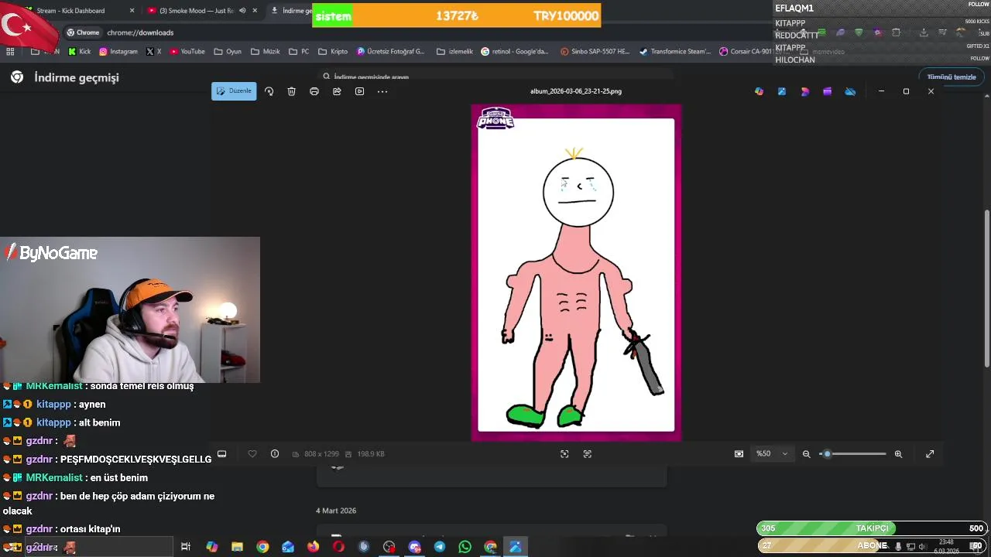The height and width of the screenshot is (557, 991).
Task: Open Opera from taskbar
Action: point(338,547)
